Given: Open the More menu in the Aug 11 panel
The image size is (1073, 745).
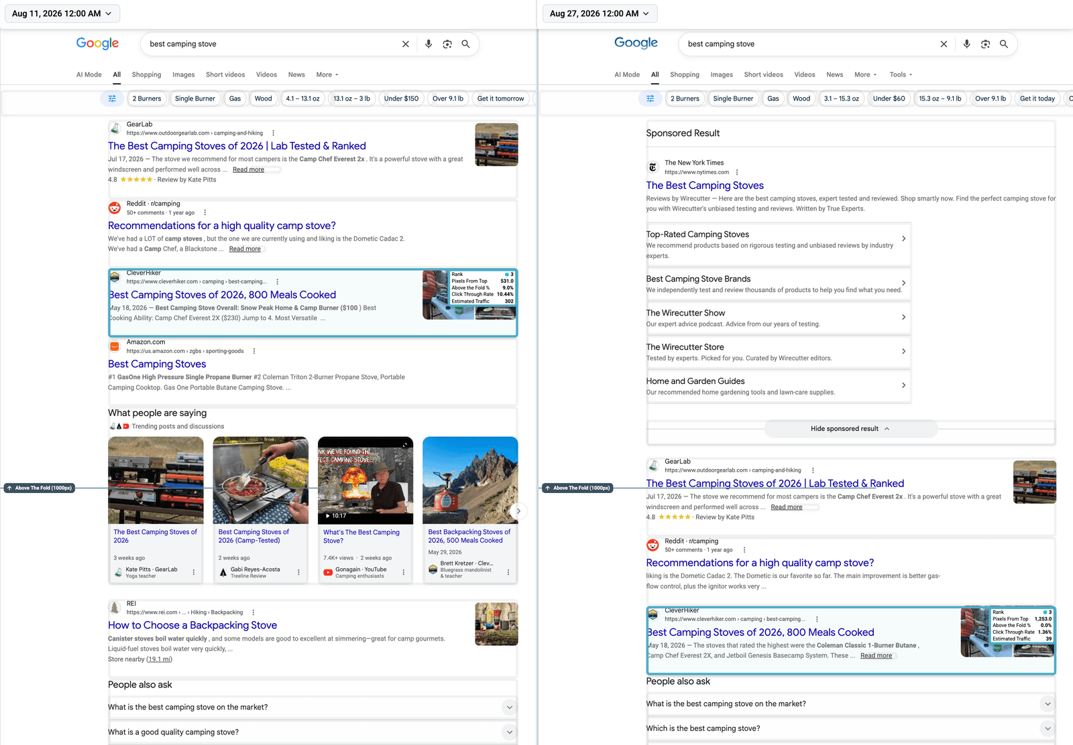Looking at the screenshot, I should pyautogui.click(x=327, y=75).
